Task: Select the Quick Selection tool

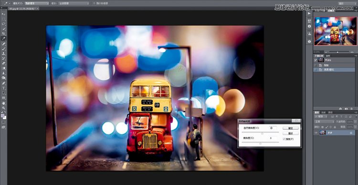Action: 4,29
